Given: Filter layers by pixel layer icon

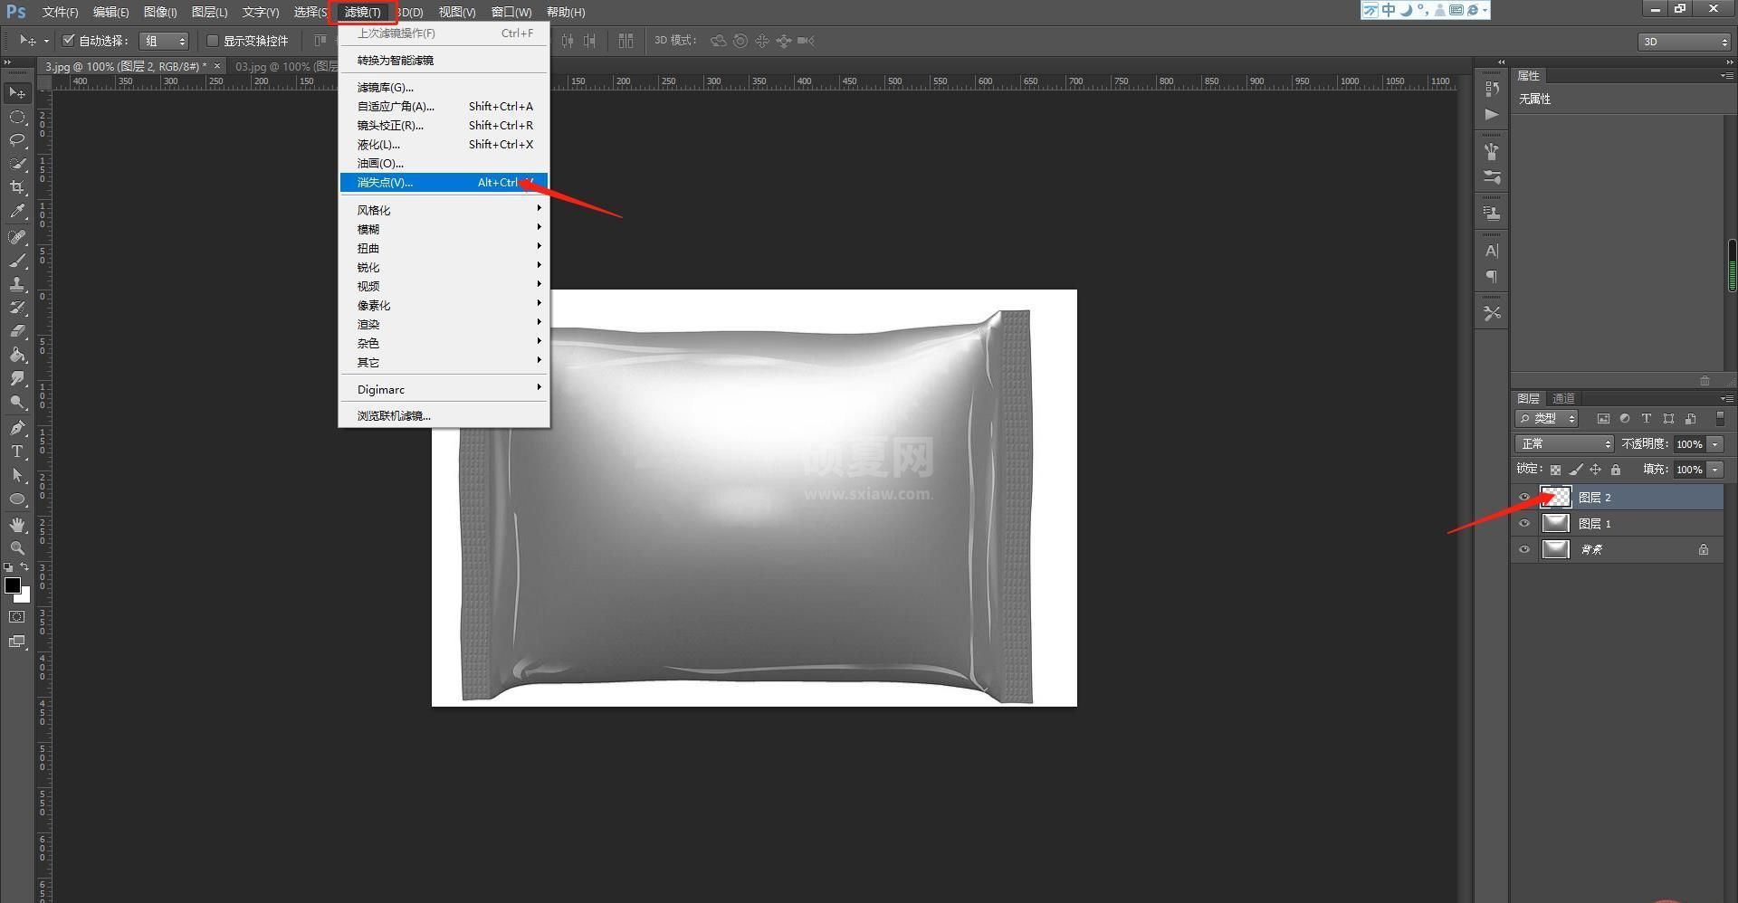Looking at the screenshot, I should pos(1603,419).
